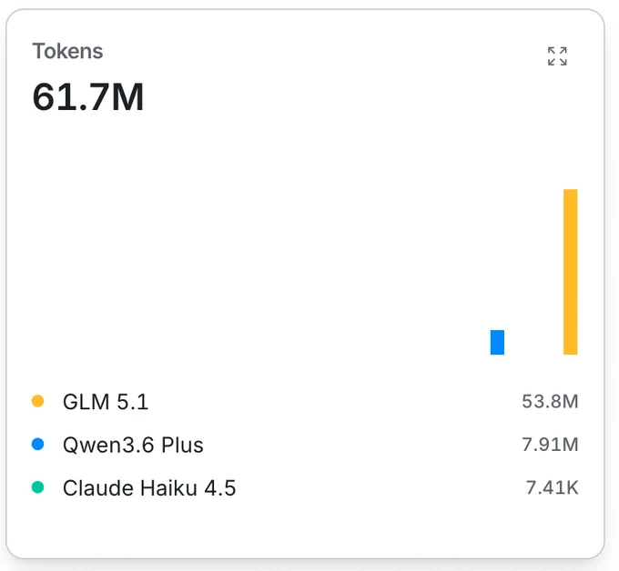Select the blue Qwen3.6 Plus legend dot
Image resolution: width=619 pixels, height=571 pixels.
[37, 444]
